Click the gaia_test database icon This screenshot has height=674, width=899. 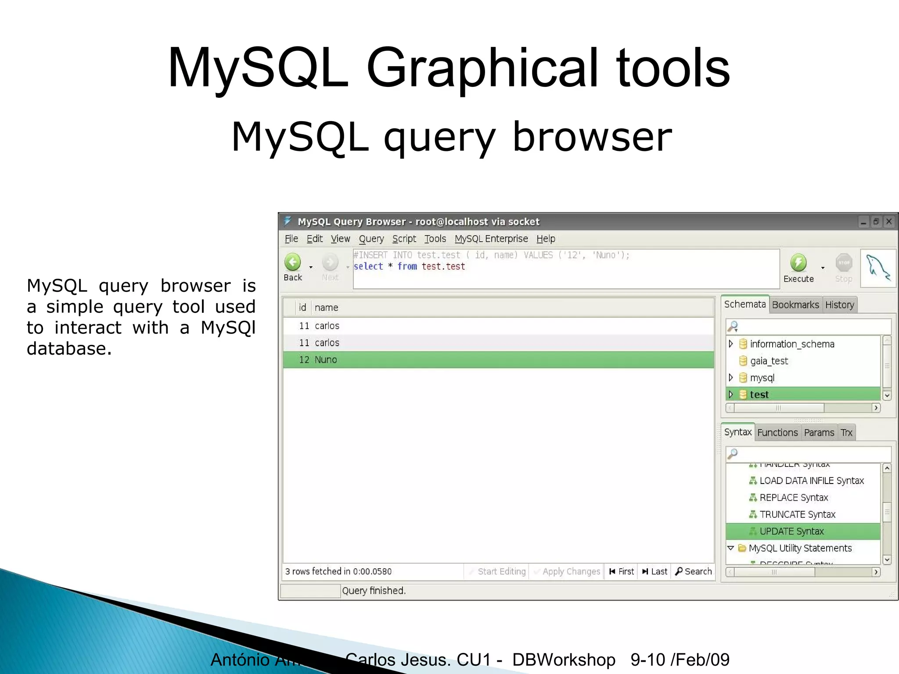click(743, 361)
